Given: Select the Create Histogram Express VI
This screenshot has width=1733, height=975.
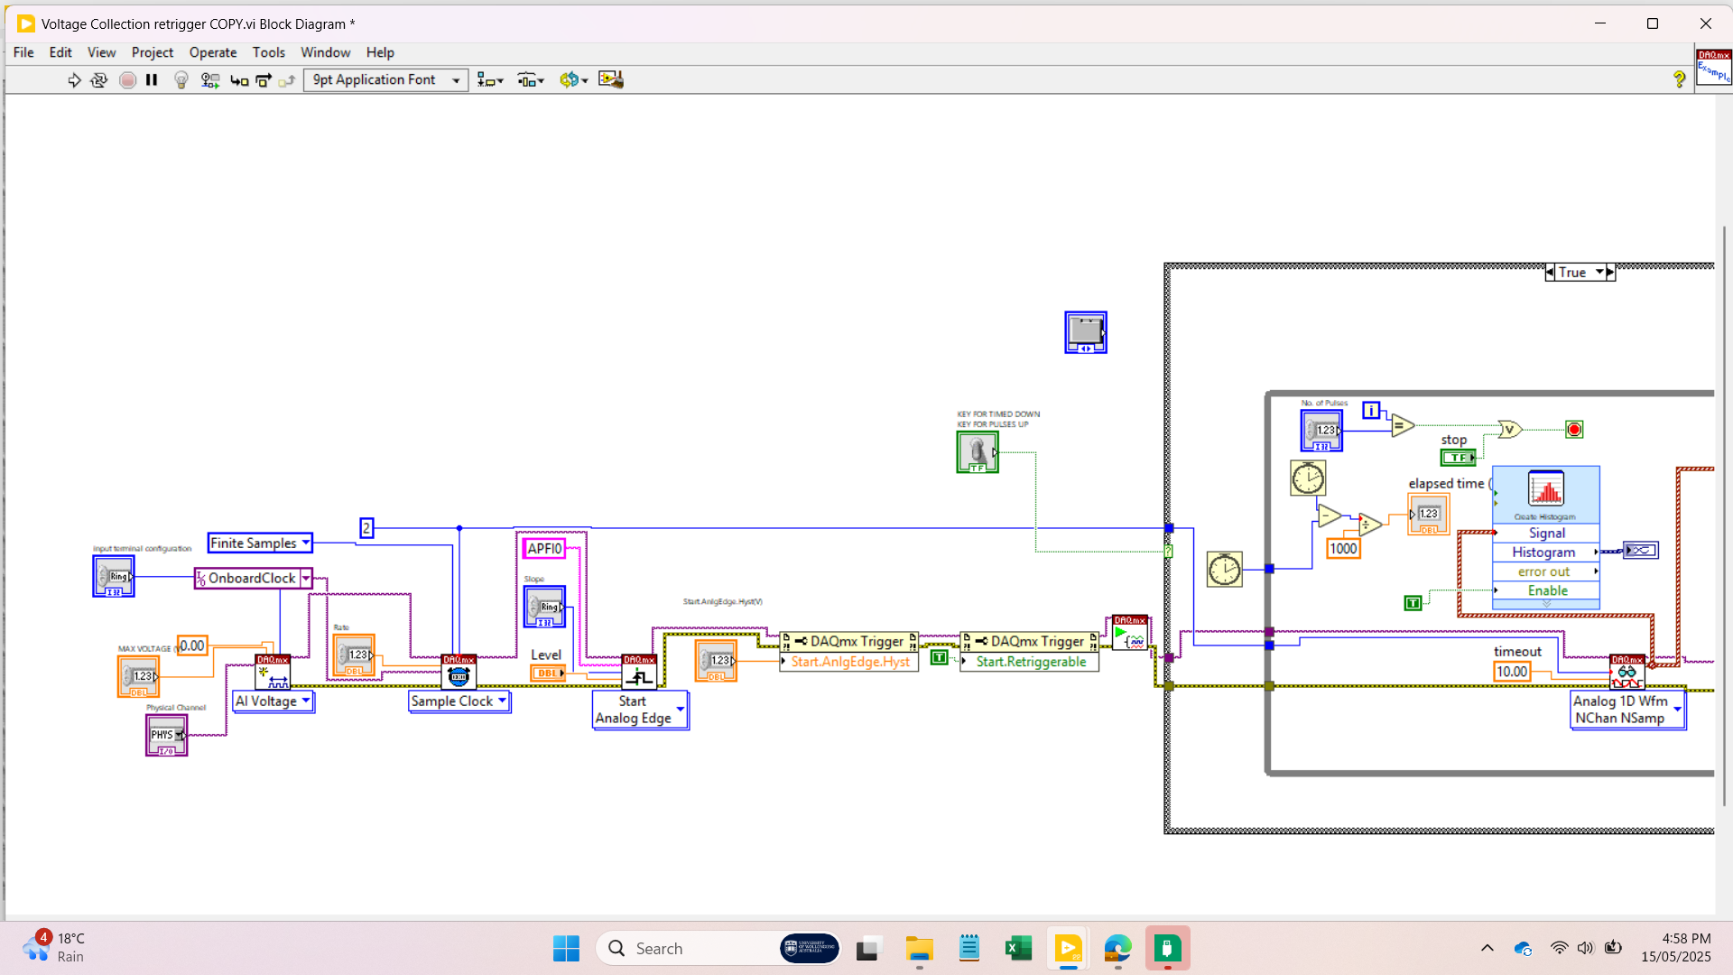Looking at the screenshot, I should [x=1545, y=538].
